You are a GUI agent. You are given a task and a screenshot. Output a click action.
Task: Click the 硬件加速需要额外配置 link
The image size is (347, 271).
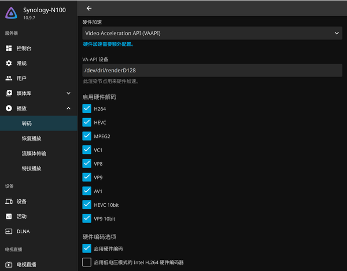(109, 45)
